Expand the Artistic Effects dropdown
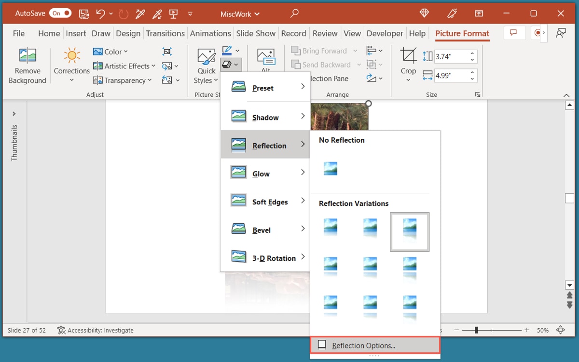579x362 pixels. (x=124, y=66)
